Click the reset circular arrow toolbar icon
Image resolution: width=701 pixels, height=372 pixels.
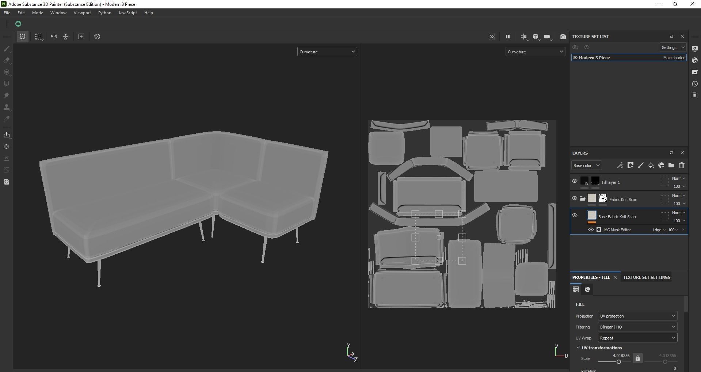click(x=97, y=37)
